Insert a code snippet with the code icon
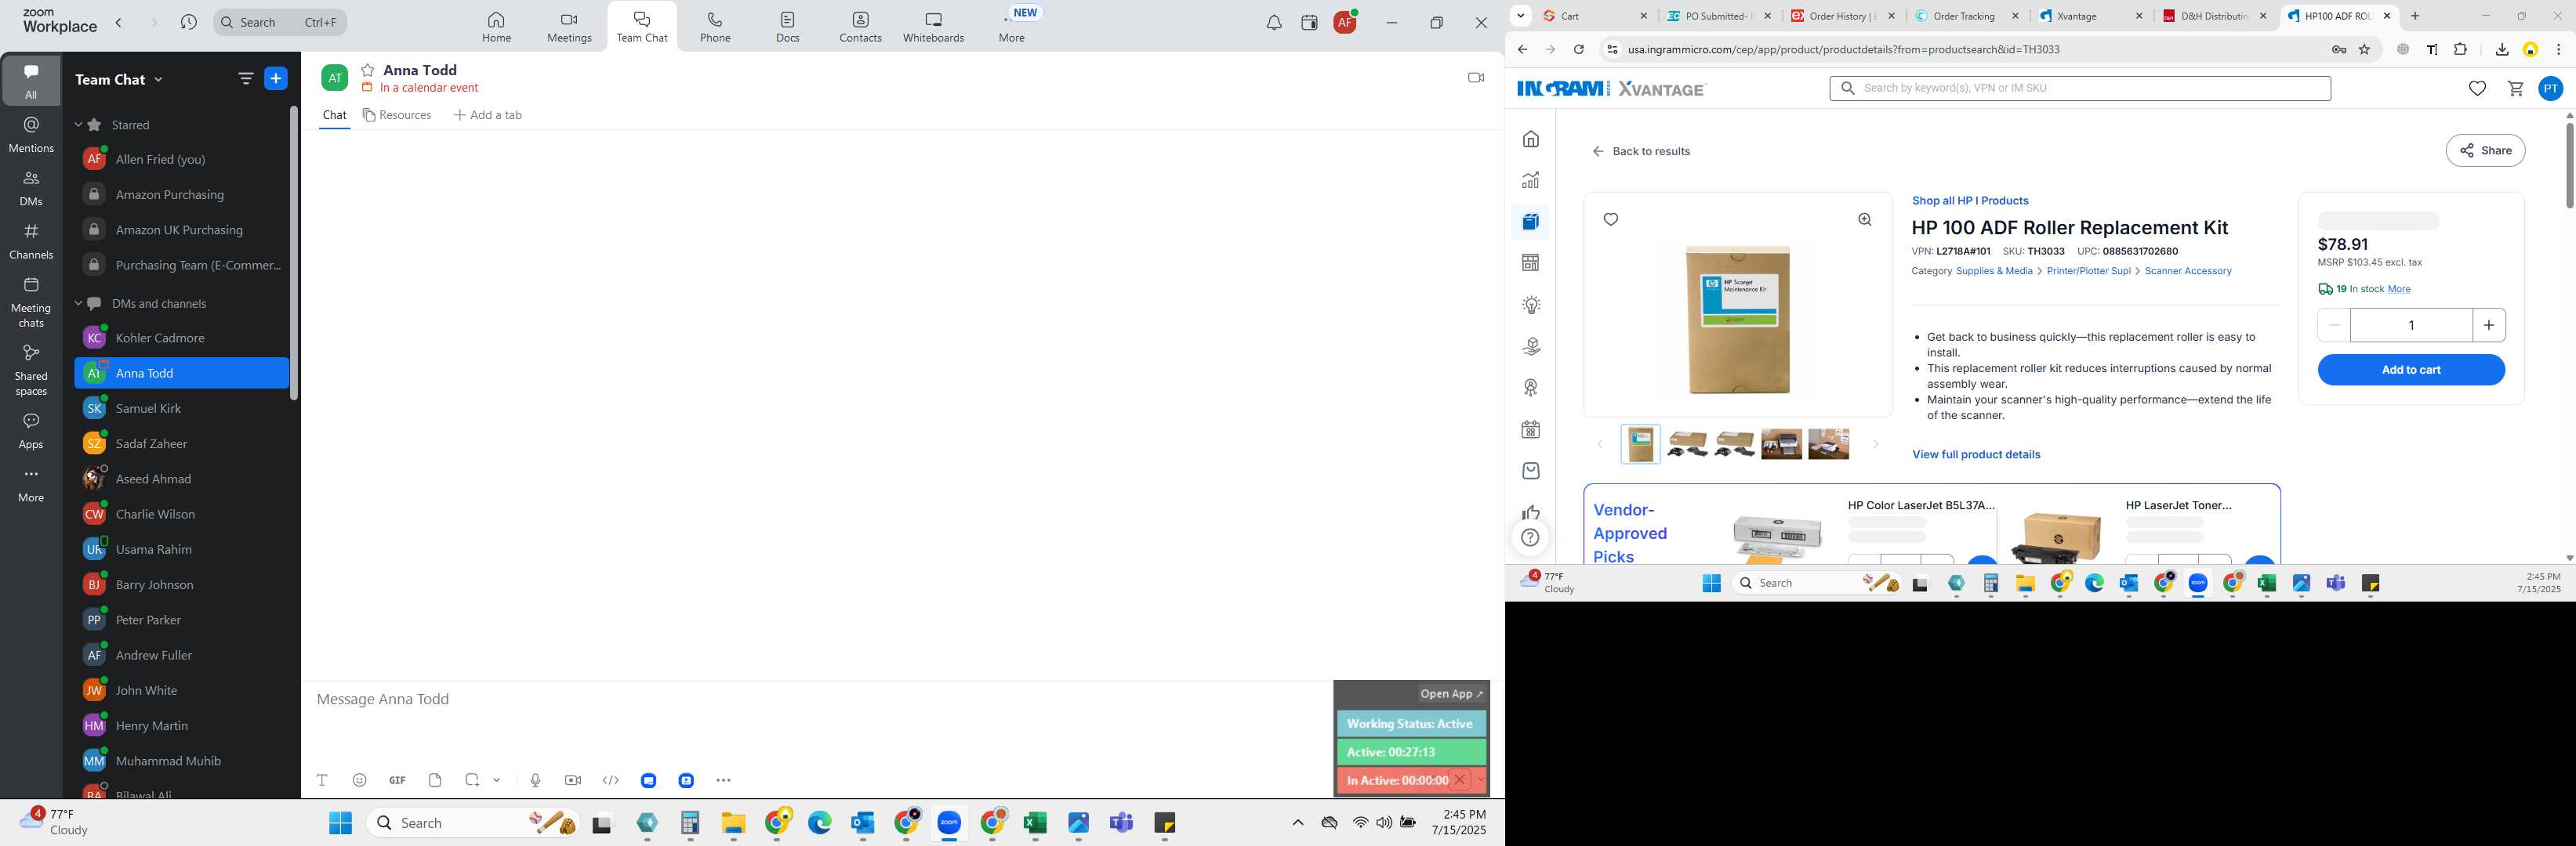This screenshot has height=846, width=2576. (611, 780)
